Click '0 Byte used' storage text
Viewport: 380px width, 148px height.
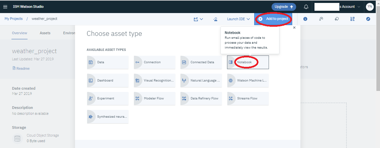[36, 141]
